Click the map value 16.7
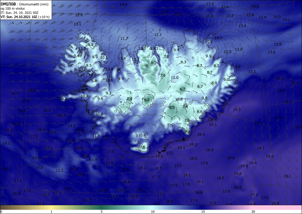This screenshot has width=302, height=214. pos(87,200)
